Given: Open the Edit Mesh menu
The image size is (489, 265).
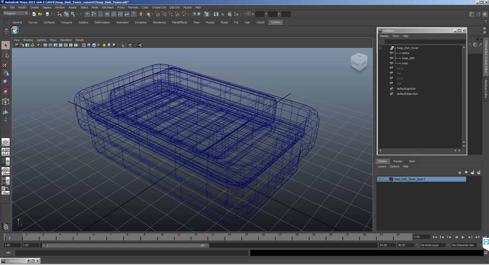Looking at the screenshot, I should [107, 7].
